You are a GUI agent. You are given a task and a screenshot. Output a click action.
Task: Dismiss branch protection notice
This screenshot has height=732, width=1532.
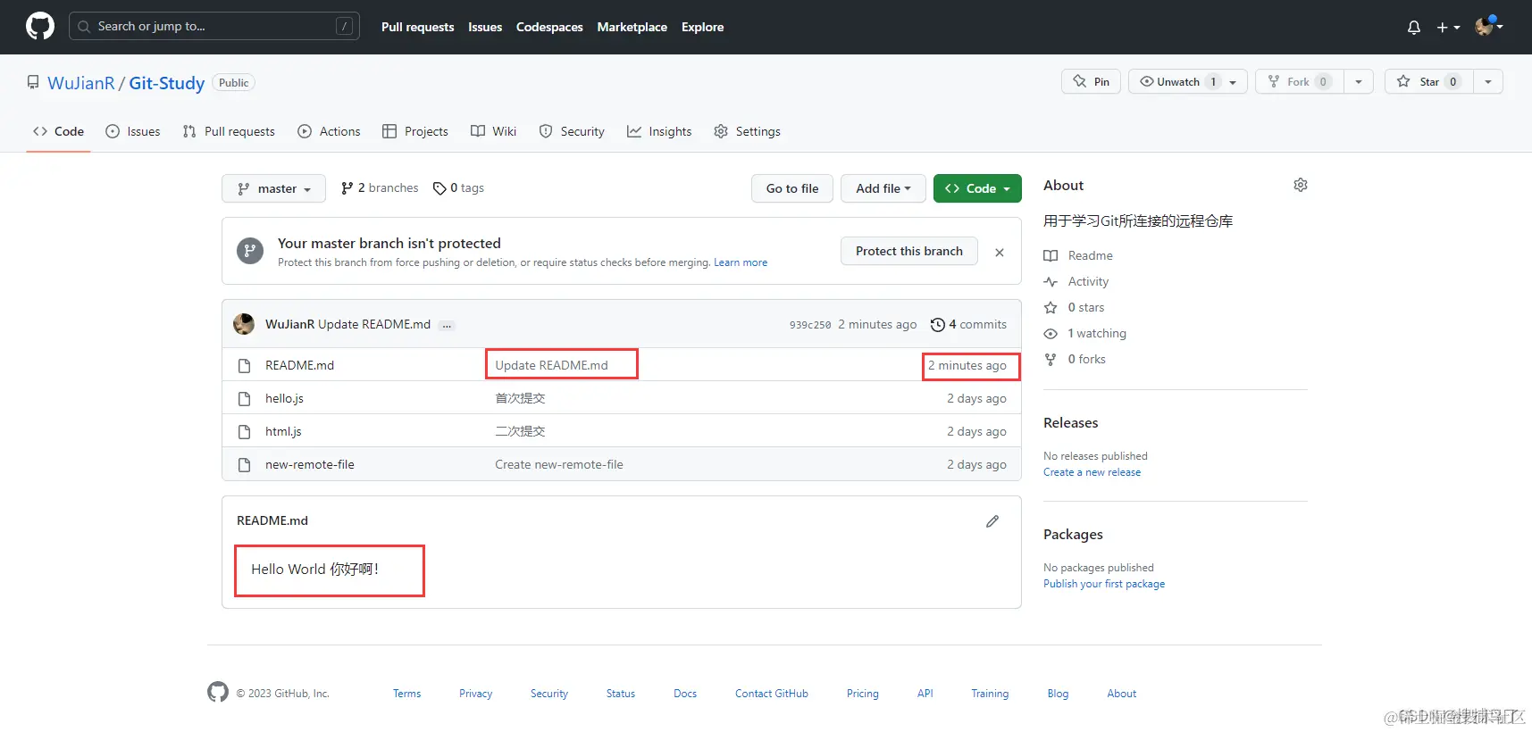click(x=1000, y=253)
